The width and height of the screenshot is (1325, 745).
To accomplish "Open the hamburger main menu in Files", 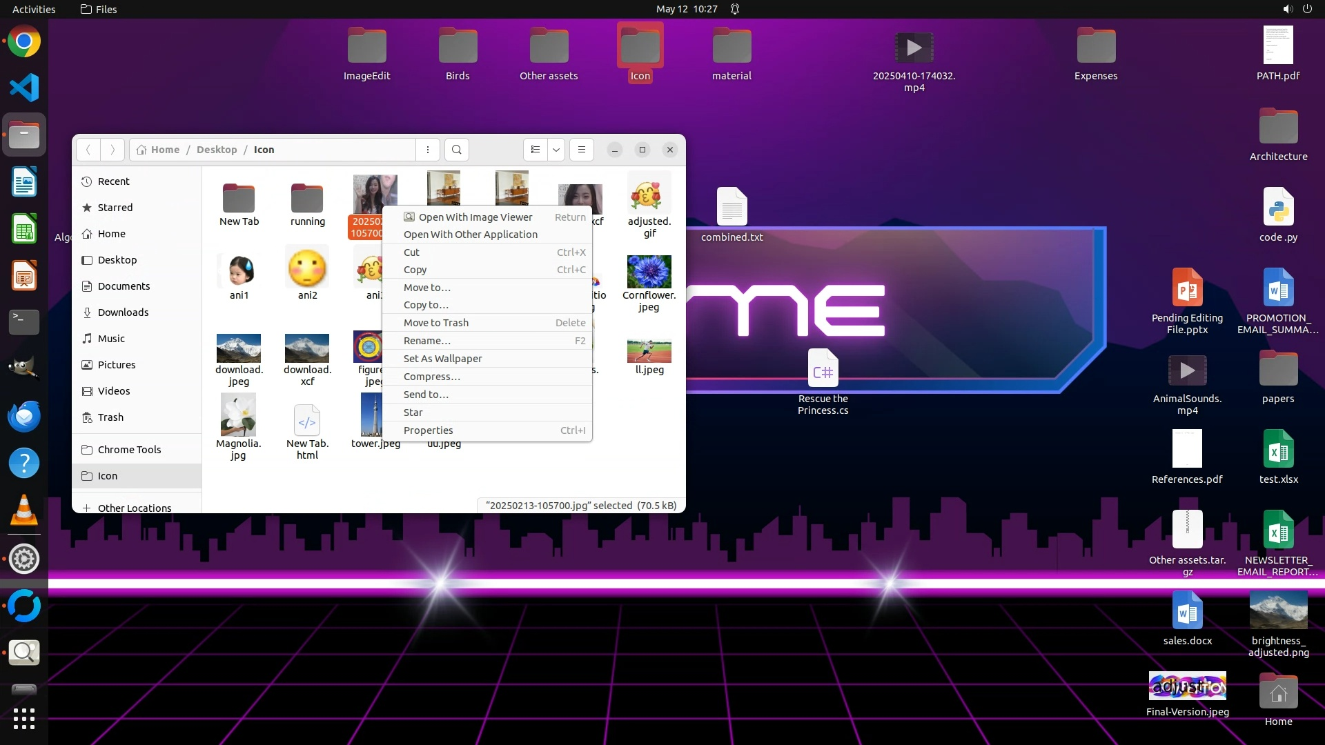I will pyautogui.click(x=581, y=150).
